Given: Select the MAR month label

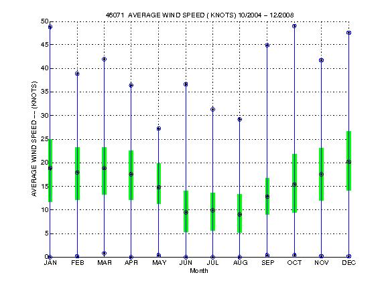Looking at the screenshot, I should coord(105,263).
